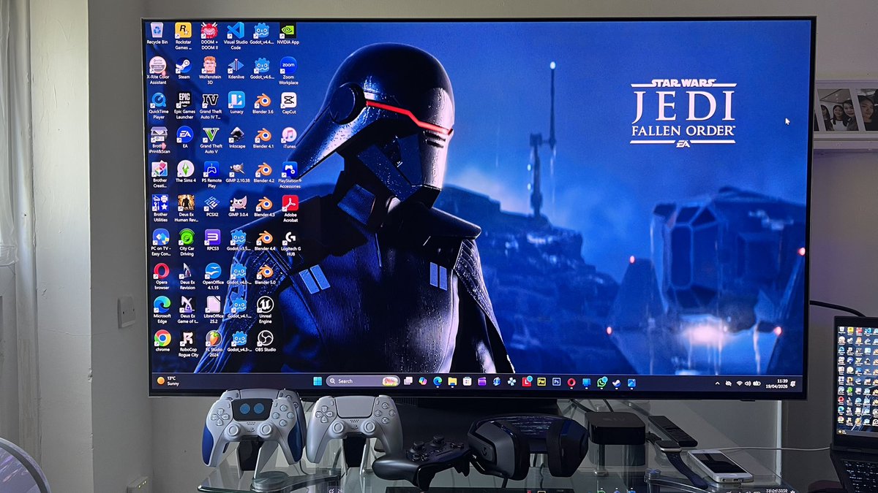The height and width of the screenshot is (493, 878).
Task: Open the 13°C Sunny weather widget
Action: 167,381
